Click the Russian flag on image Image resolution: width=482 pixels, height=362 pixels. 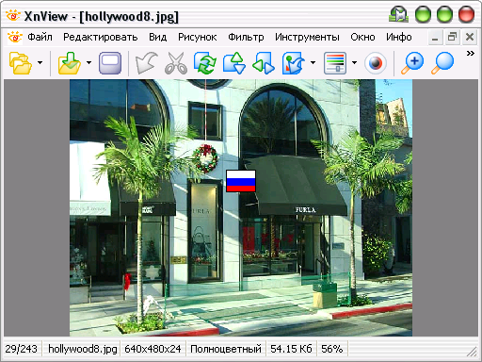pos(241,181)
